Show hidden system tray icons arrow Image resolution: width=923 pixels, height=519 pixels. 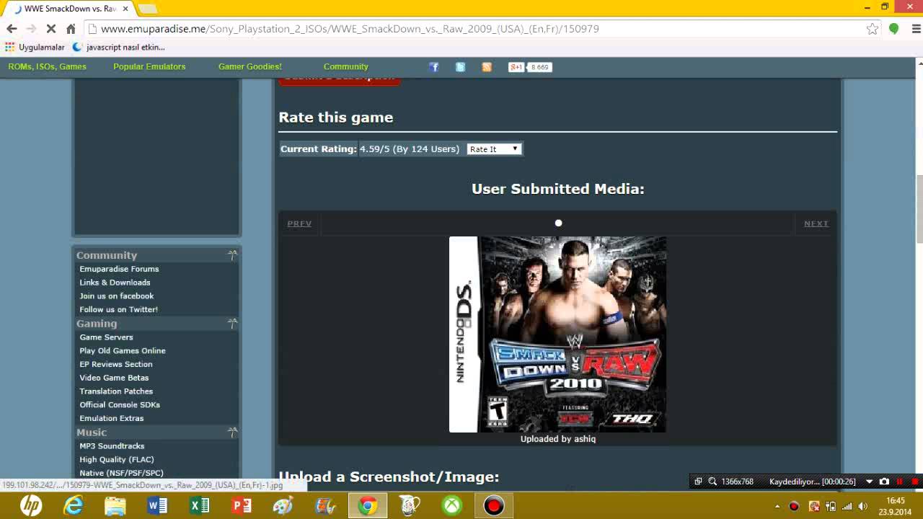(778, 506)
